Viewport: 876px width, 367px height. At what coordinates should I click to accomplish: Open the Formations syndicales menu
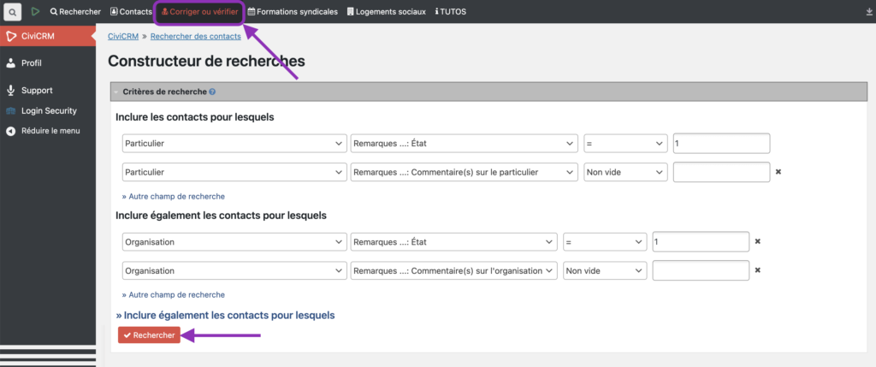[293, 12]
